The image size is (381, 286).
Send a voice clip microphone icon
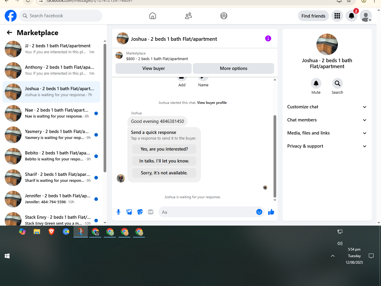pyautogui.click(x=118, y=212)
